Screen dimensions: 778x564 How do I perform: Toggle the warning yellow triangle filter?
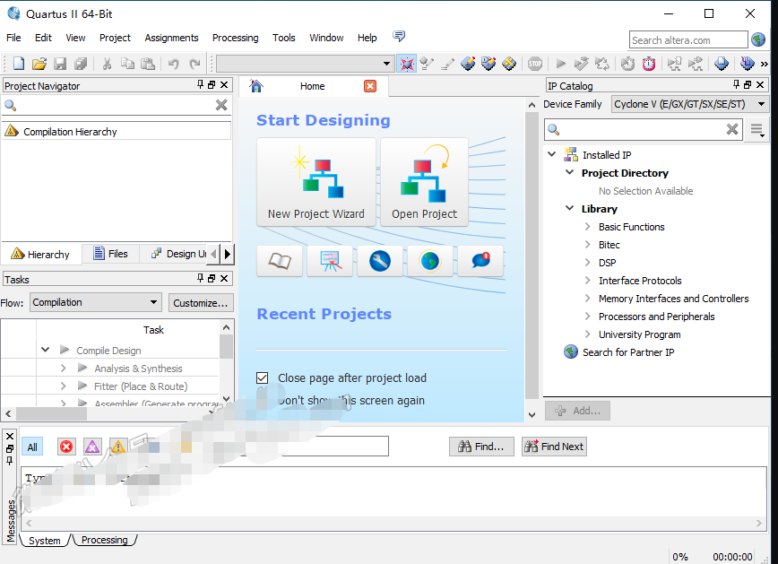(x=118, y=447)
